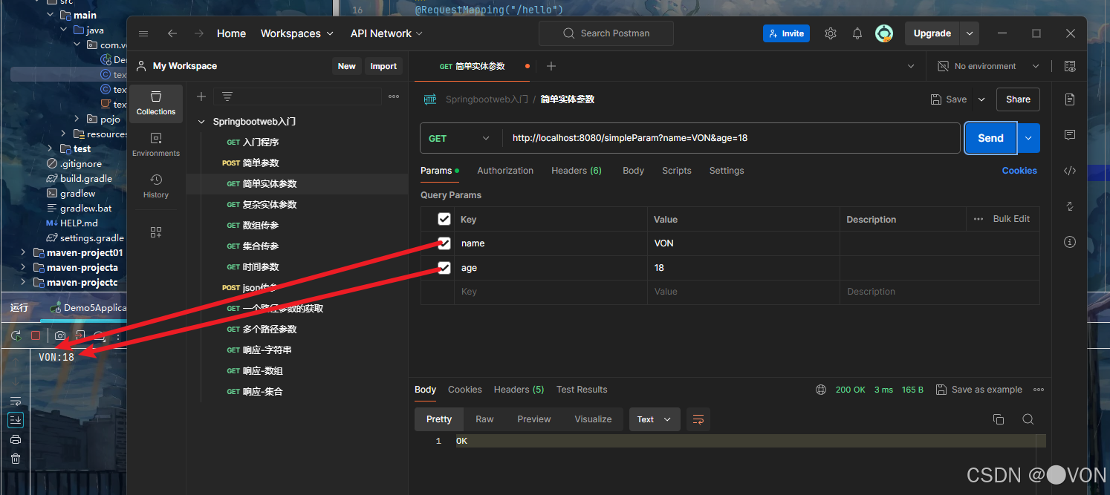This screenshot has width=1110, height=495.
Task: Open Postman settings gear
Action: coord(831,33)
